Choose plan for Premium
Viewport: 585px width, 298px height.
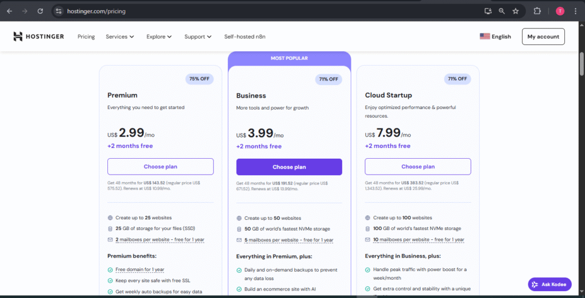coord(161,167)
